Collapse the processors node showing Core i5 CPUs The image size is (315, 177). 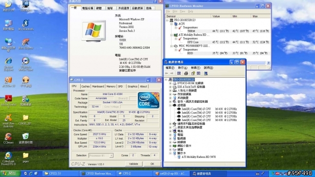click(x=170, y=105)
